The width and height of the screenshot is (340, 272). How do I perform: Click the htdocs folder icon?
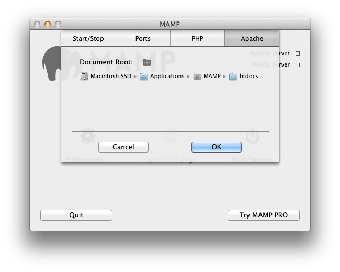[233, 77]
